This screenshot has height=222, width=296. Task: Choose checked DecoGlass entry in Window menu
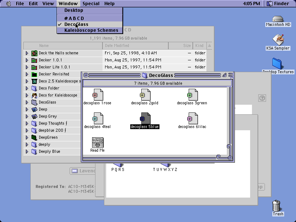pos(90,24)
